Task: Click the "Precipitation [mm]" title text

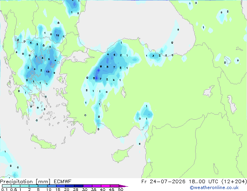Action: click(25, 182)
